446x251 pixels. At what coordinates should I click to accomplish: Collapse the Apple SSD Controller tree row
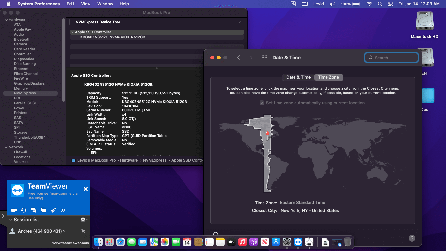[x=72, y=32]
